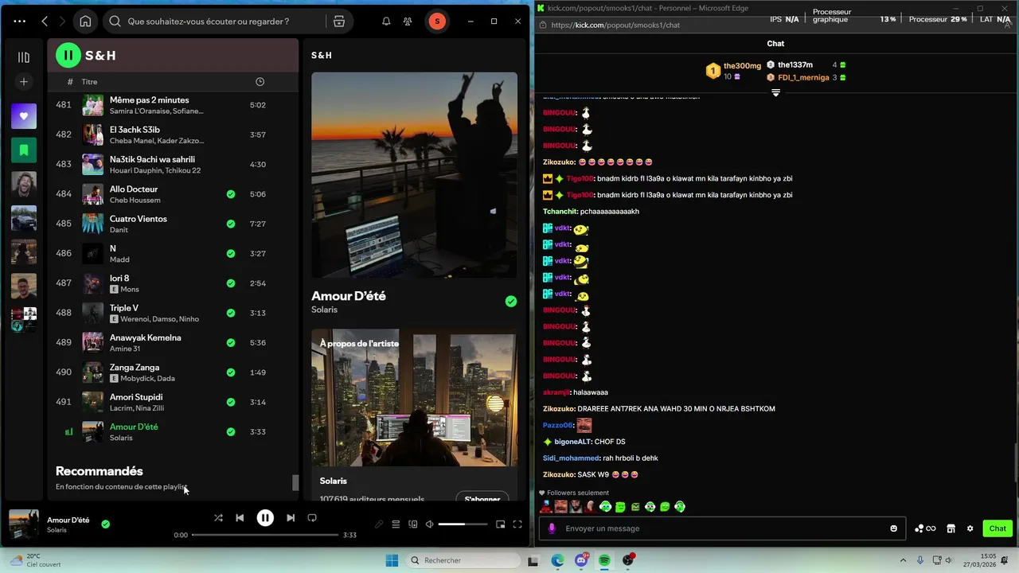This screenshot has height=573, width=1019.
Task: Sort by duration clock column
Action: click(x=260, y=82)
